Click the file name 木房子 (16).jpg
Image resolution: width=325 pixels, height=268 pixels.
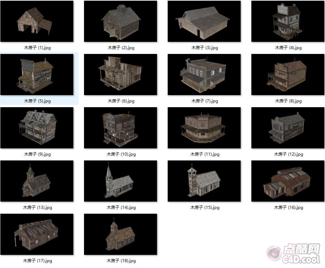(288, 207)
